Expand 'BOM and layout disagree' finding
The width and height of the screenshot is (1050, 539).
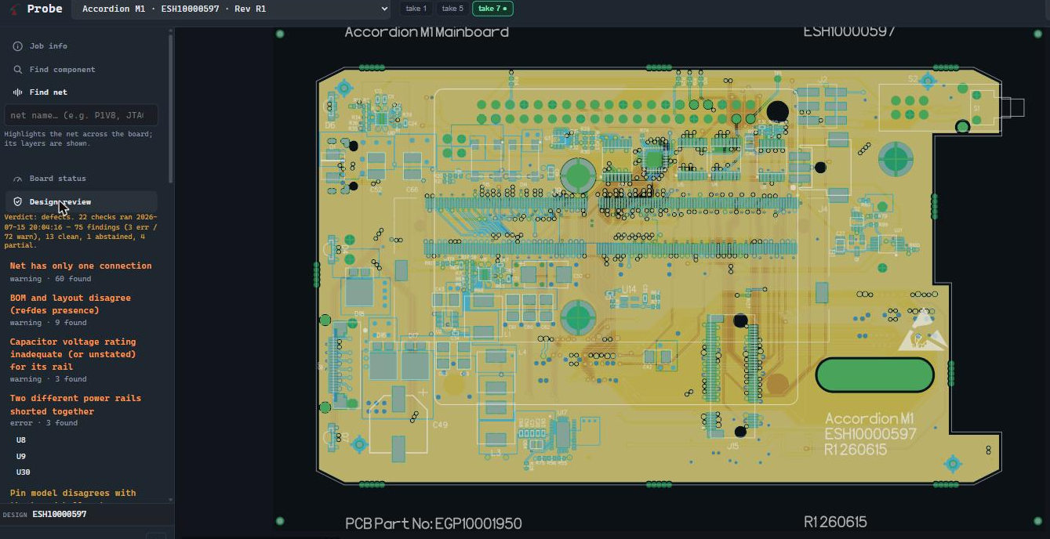point(71,304)
